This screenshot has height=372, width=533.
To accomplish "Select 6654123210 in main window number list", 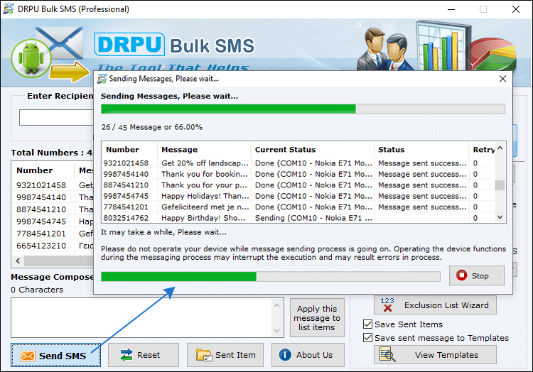I will pyautogui.click(x=41, y=246).
